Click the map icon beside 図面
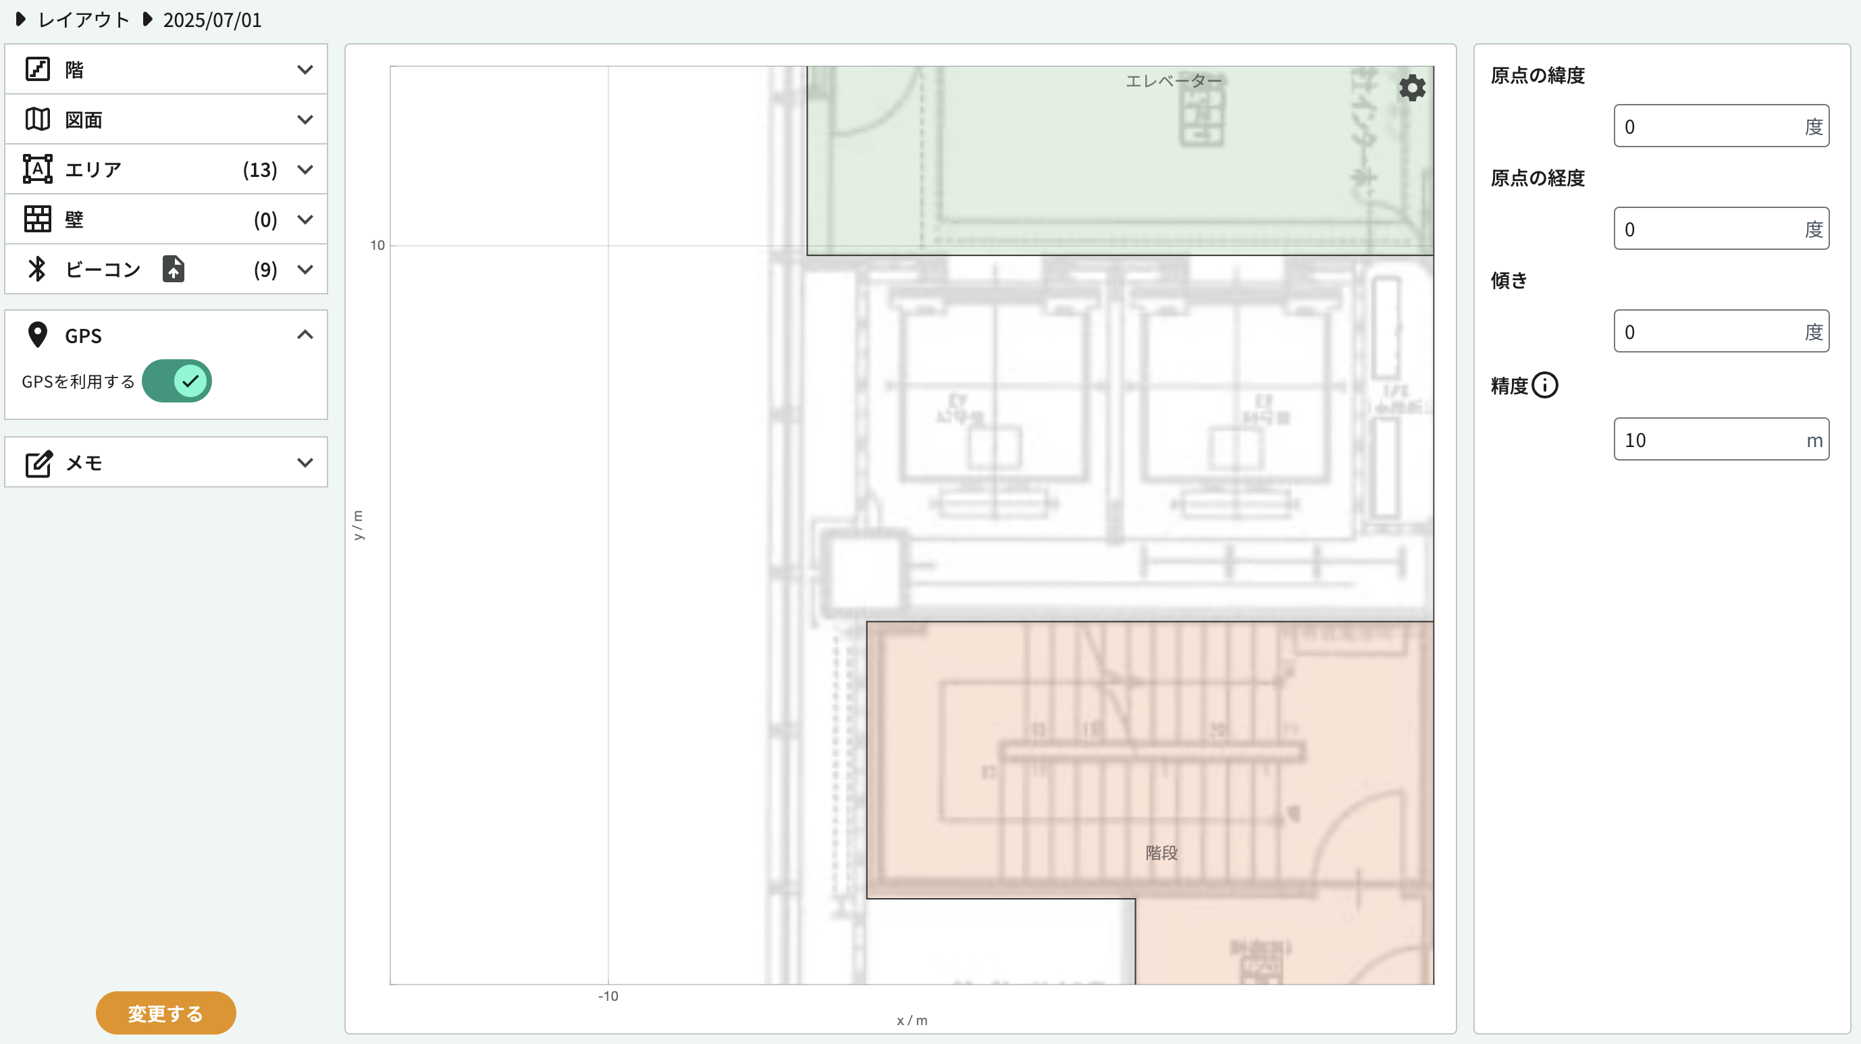Screen dimensions: 1861x1044 [x=38, y=120]
